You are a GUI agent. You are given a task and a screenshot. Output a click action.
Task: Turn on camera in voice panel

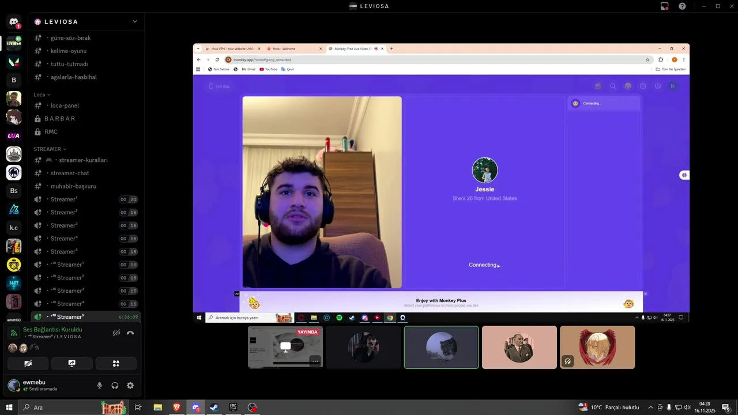click(28, 364)
